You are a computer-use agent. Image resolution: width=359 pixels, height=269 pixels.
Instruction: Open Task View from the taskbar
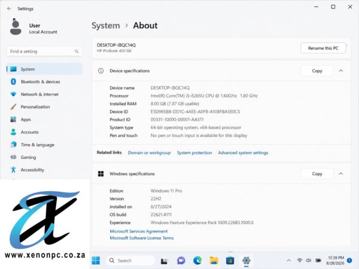[164, 261]
